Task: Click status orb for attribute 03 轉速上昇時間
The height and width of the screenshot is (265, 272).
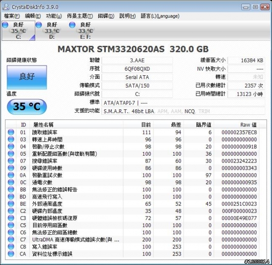Action: [11, 139]
